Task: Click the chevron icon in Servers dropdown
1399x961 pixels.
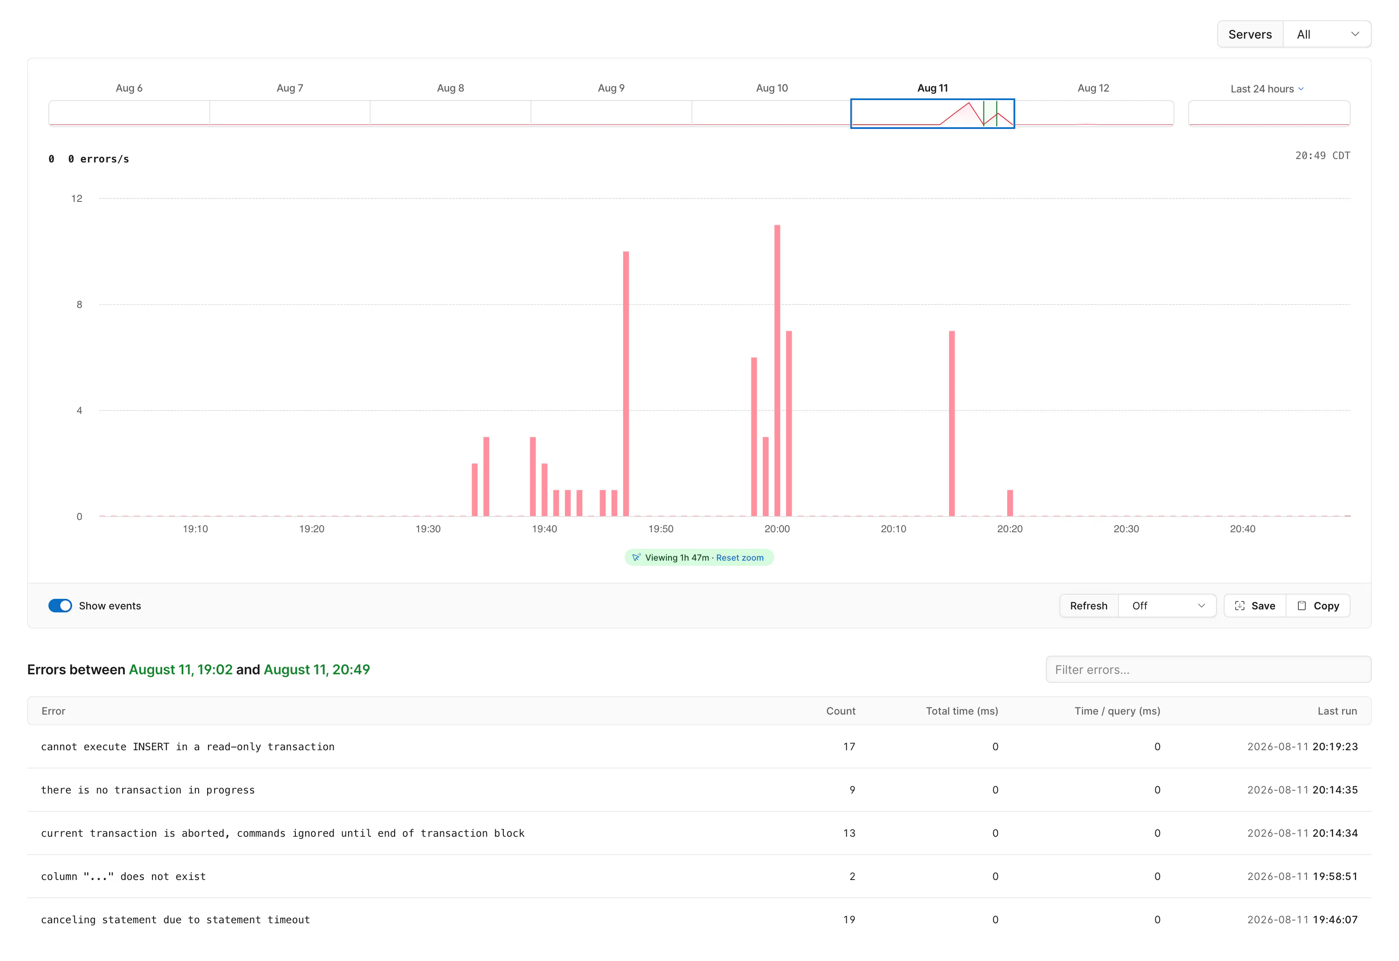Action: point(1355,34)
